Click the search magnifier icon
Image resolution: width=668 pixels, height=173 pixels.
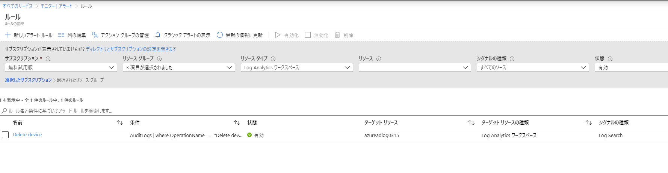tap(5, 111)
